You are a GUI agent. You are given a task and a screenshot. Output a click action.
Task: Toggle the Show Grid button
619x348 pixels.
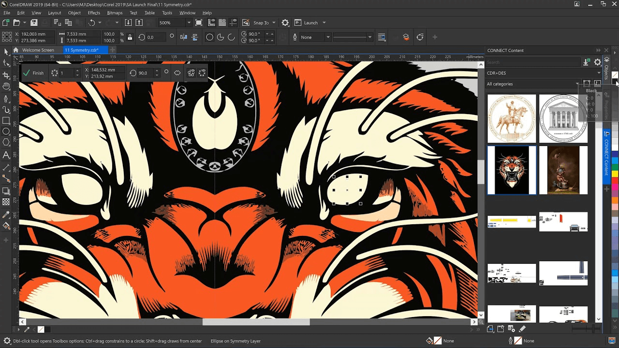coord(222,23)
